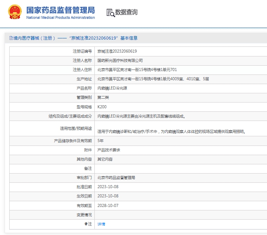The width and height of the screenshot is (267, 235).
Task: Click the document icon beside 境内医疗器械
Action: (x=11, y=38)
